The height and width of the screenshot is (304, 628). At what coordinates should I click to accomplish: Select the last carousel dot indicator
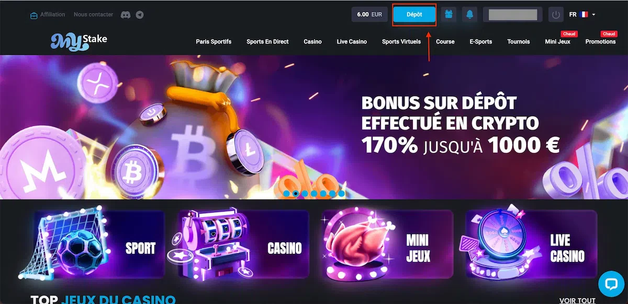point(341,193)
